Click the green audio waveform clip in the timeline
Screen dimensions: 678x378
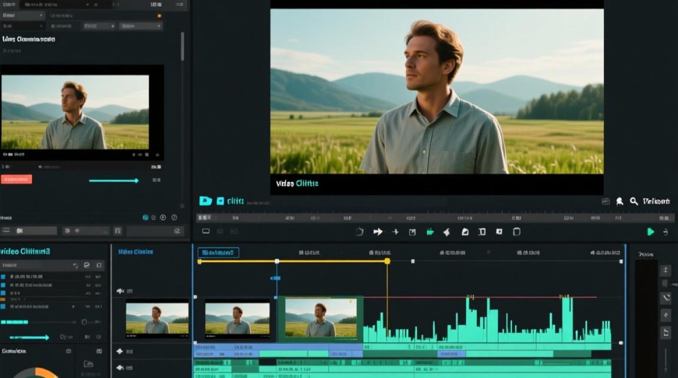coord(487,320)
